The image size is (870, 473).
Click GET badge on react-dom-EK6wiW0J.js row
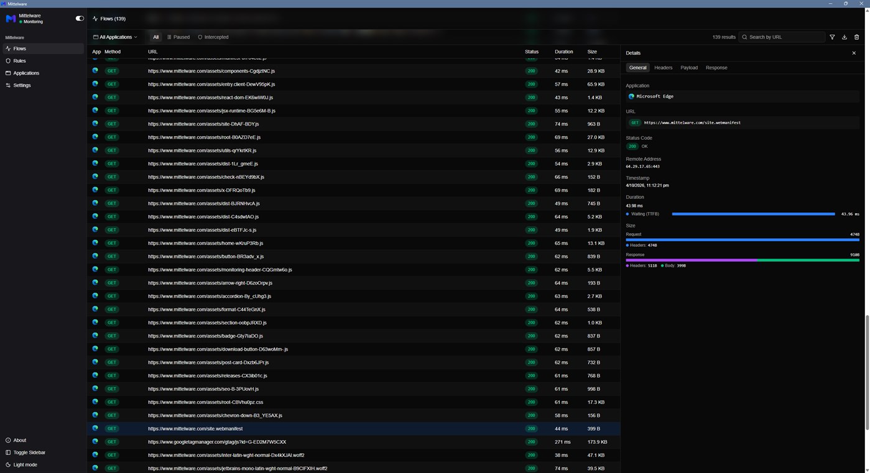point(112,98)
